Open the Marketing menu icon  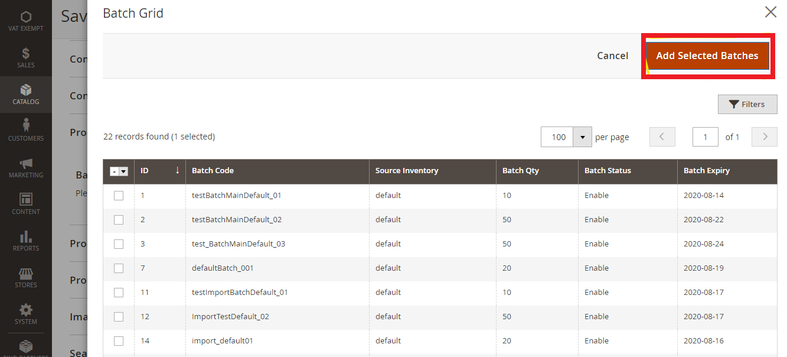tap(26, 167)
